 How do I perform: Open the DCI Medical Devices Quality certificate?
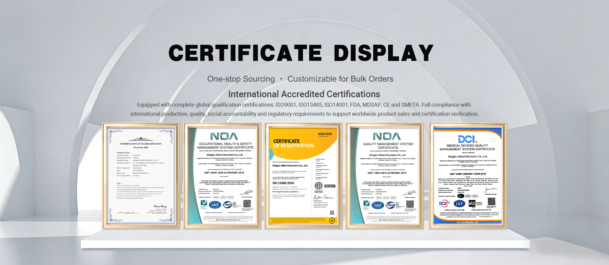pyautogui.click(x=468, y=176)
